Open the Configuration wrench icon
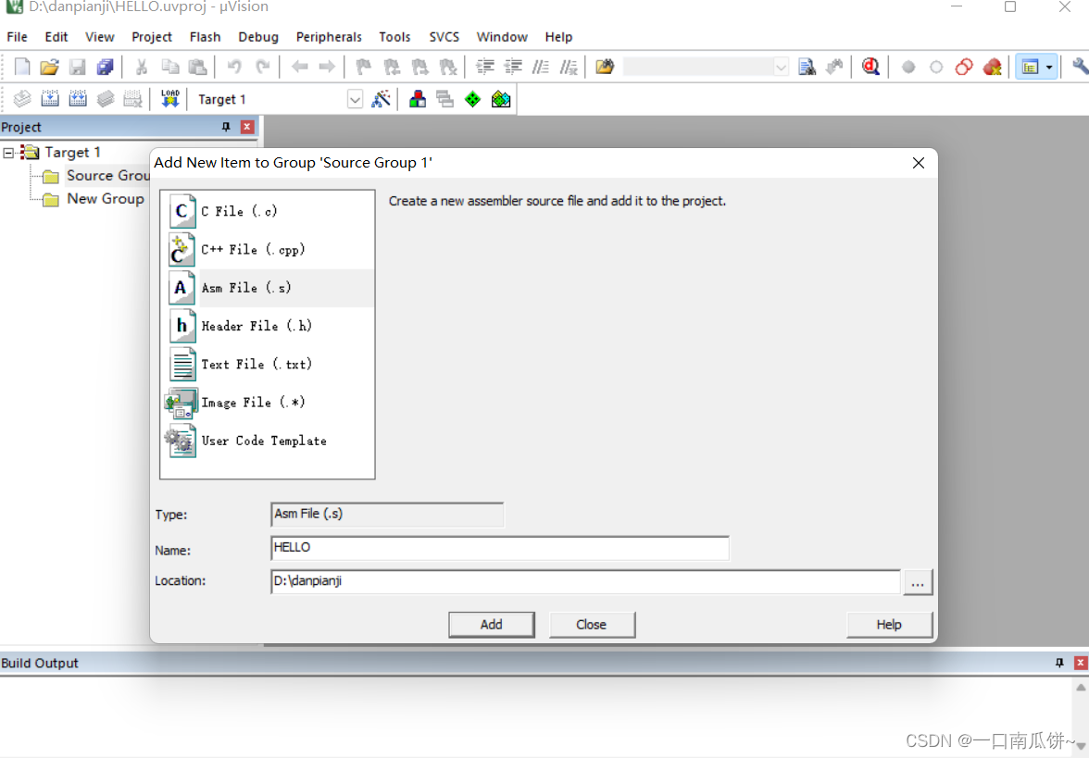1089x758 pixels. click(x=1080, y=67)
